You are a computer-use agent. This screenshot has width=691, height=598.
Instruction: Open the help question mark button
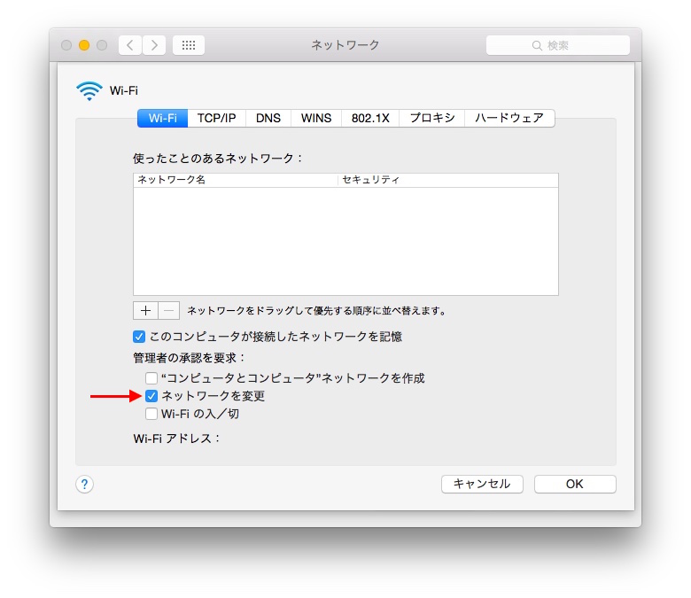point(84,485)
